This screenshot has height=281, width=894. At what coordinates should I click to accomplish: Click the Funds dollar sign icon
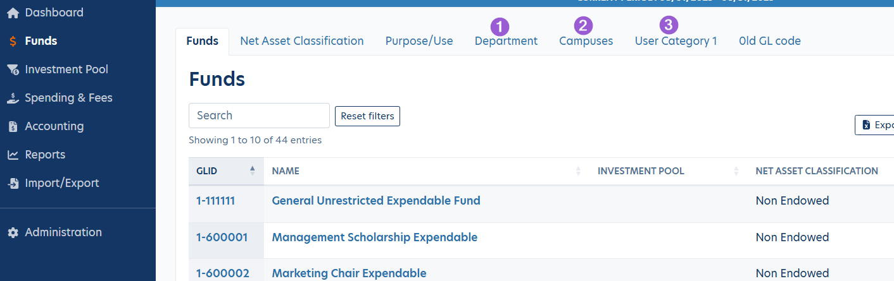(x=13, y=41)
